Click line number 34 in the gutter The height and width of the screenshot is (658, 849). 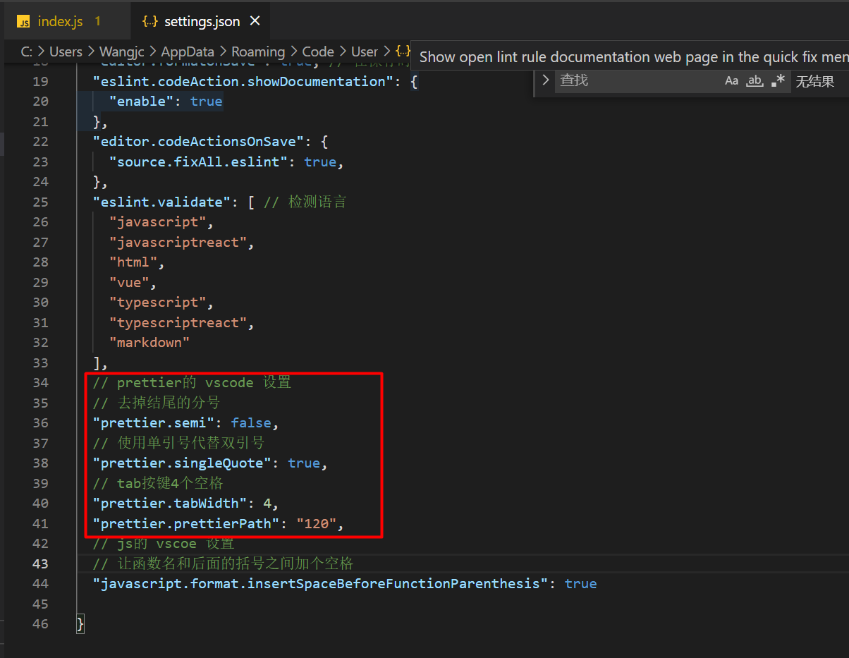click(x=40, y=382)
